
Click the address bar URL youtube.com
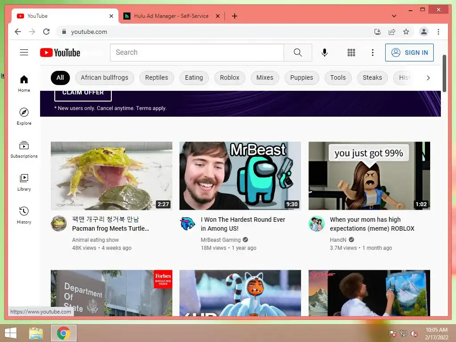(89, 32)
